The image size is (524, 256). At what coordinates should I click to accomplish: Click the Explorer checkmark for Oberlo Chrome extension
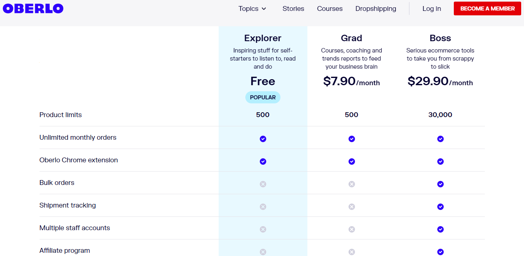point(263,161)
